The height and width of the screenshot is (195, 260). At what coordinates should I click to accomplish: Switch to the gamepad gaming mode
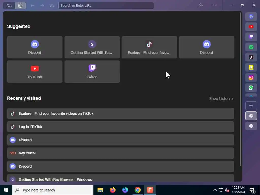click(9, 6)
